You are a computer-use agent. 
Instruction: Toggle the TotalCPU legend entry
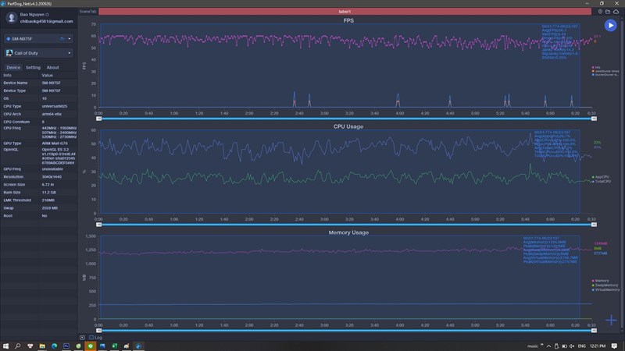[x=602, y=182]
